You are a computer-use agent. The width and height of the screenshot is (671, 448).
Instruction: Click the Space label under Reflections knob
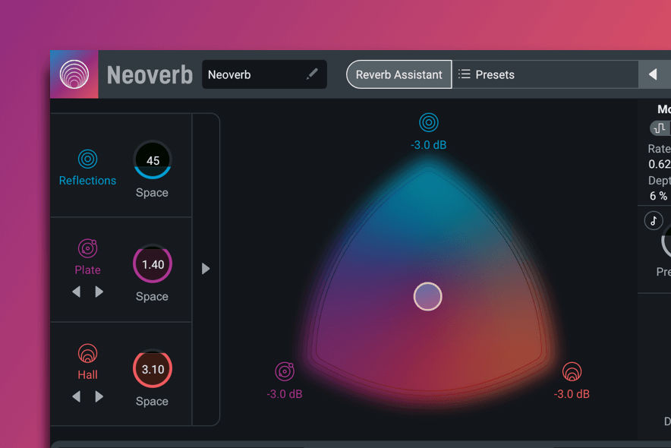(152, 193)
